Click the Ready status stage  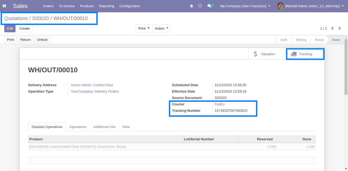pos(319,40)
